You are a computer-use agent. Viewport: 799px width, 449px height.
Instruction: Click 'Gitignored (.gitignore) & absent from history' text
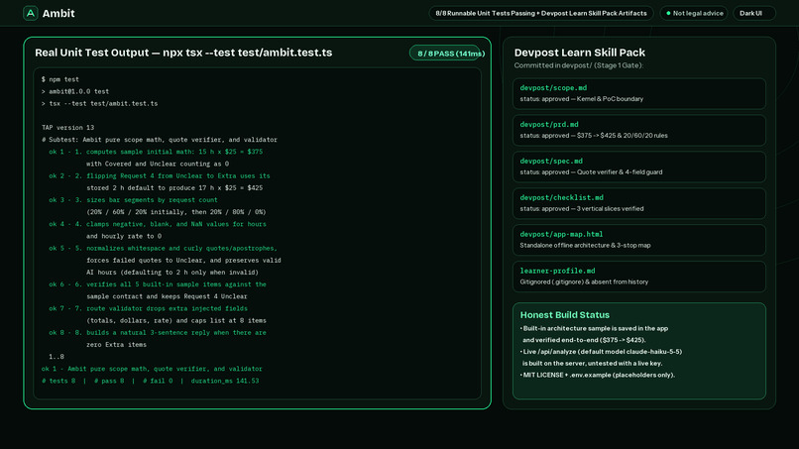[584, 281]
